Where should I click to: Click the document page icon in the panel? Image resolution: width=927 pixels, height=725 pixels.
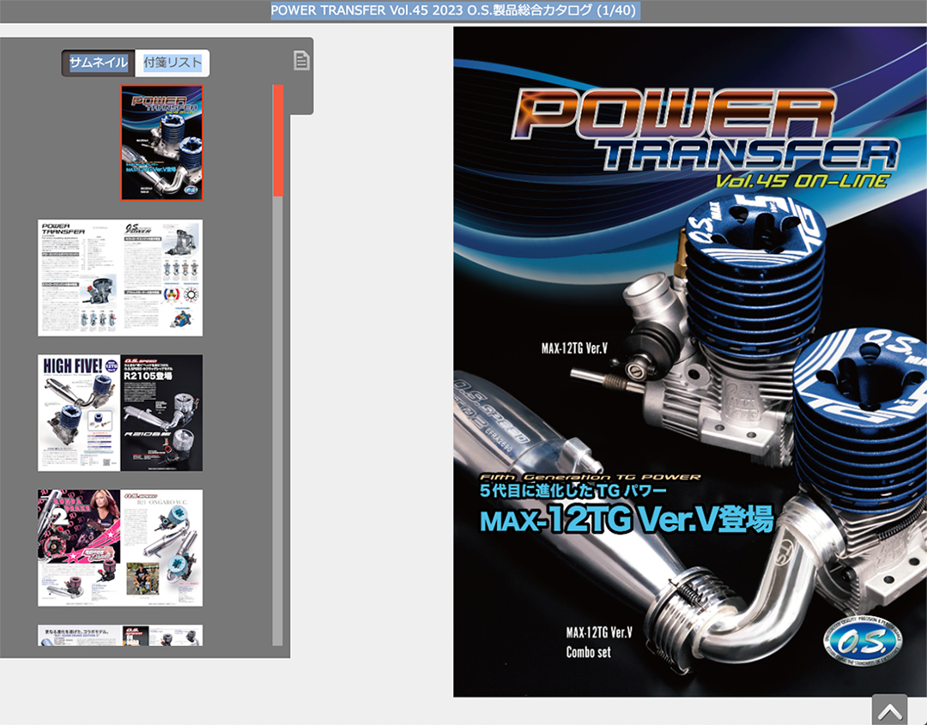301,60
